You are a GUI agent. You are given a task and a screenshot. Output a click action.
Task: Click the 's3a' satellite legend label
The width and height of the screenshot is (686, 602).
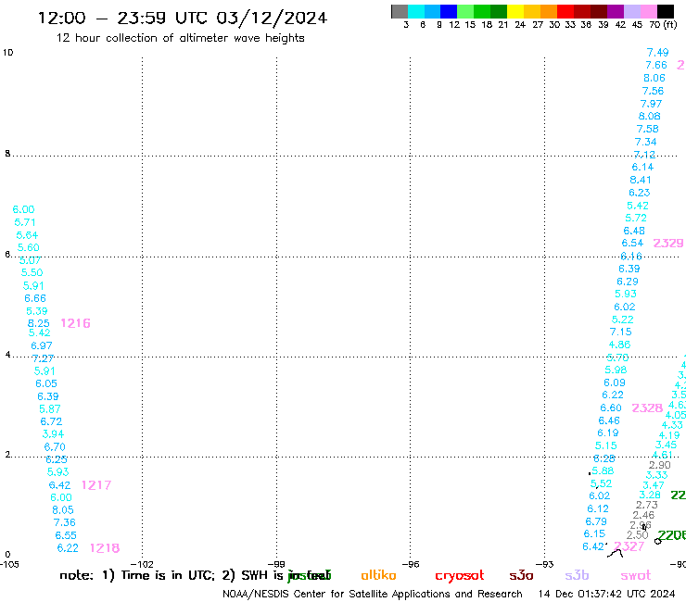tap(521, 575)
